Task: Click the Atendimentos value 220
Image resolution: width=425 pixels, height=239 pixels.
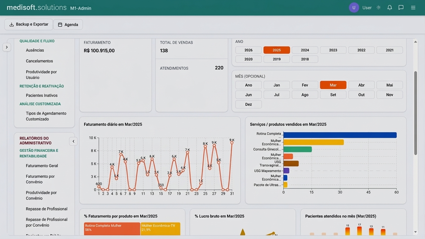Action: click(219, 68)
